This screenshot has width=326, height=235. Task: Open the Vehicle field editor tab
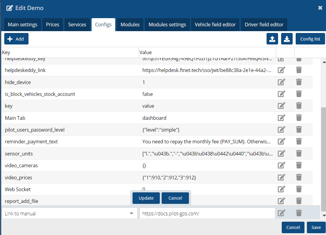[x=215, y=24]
